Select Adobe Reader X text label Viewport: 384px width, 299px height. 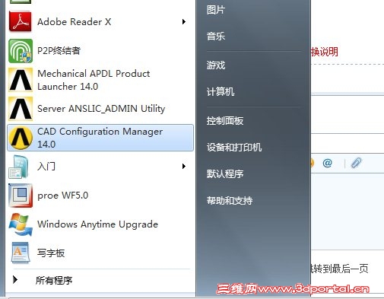point(74,22)
